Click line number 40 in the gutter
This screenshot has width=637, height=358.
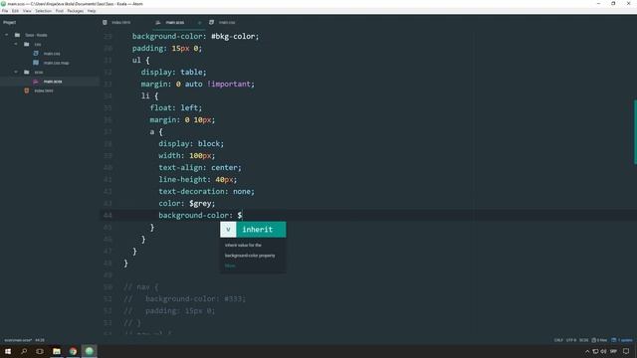tap(107, 168)
